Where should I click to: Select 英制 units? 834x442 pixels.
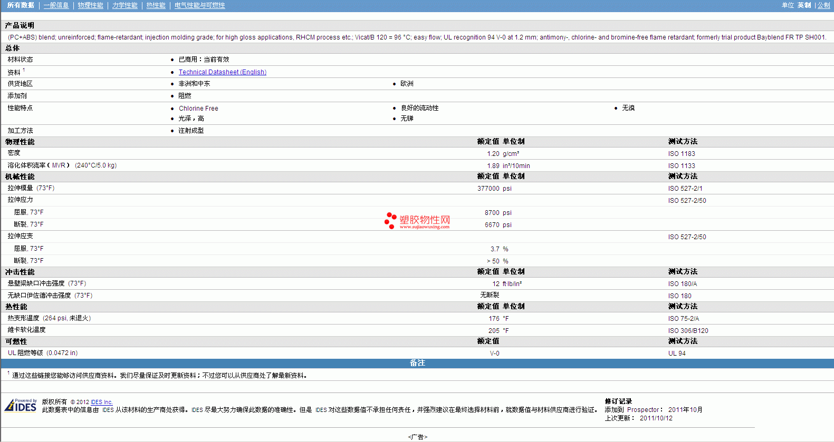(x=804, y=5)
